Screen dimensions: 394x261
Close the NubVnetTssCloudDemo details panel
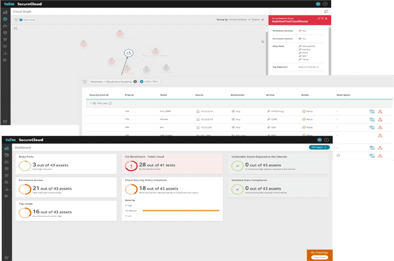coord(327,19)
